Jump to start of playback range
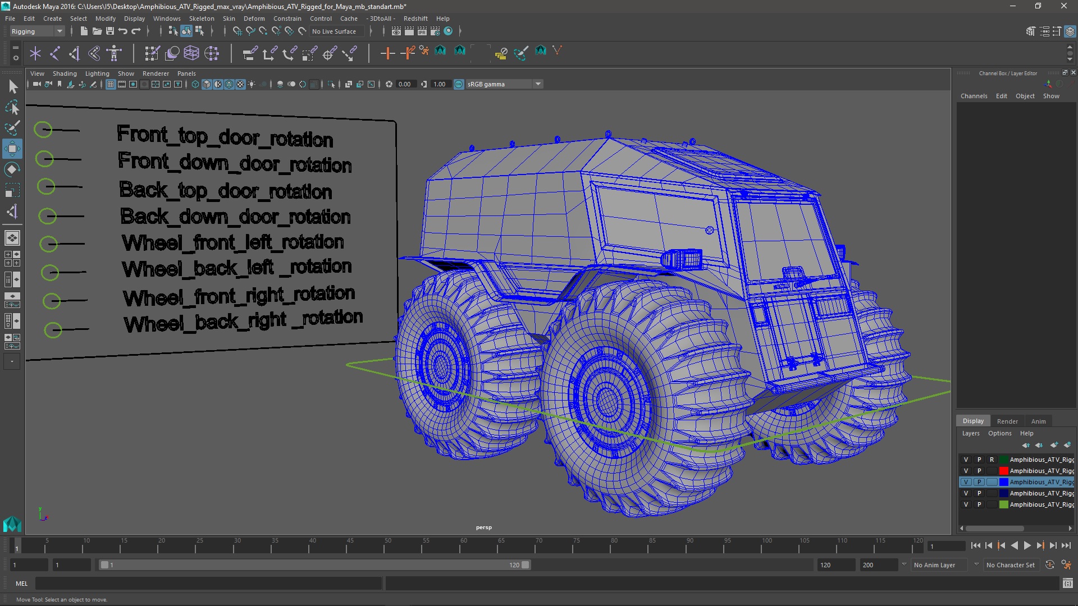Viewport: 1078px width, 606px height. tap(976, 545)
